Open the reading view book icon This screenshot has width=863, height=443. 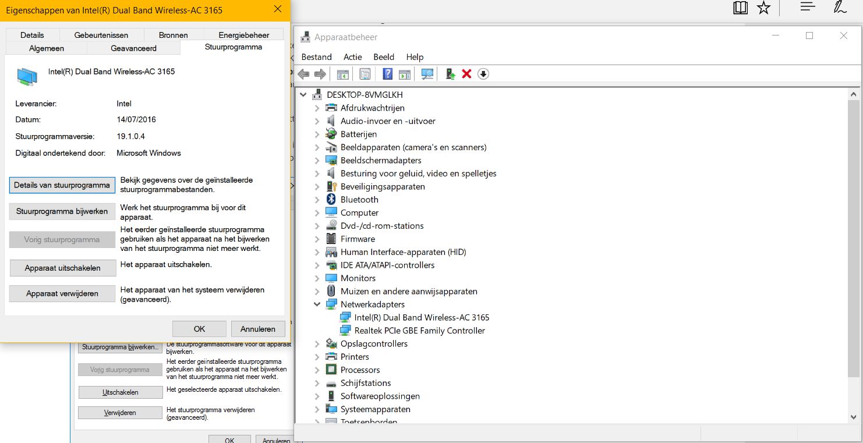[740, 8]
